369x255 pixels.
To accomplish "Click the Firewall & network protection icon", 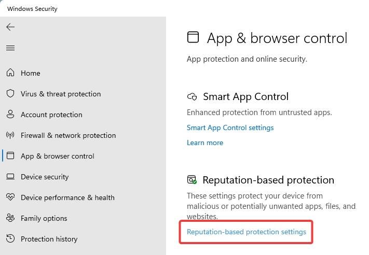I will click(10, 135).
